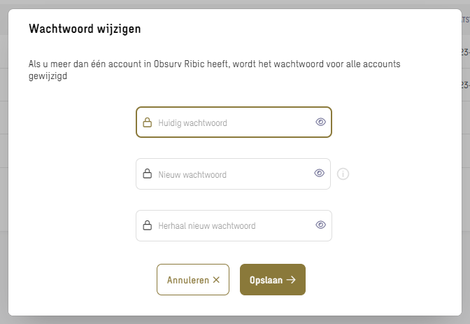The width and height of the screenshot is (470, 324).
Task: Click the lock icon in Nieuw wachtwoord
Action: point(147,174)
